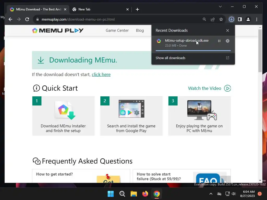Open Show all downloads
This screenshot has height=200, width=267.
[171, 58]
